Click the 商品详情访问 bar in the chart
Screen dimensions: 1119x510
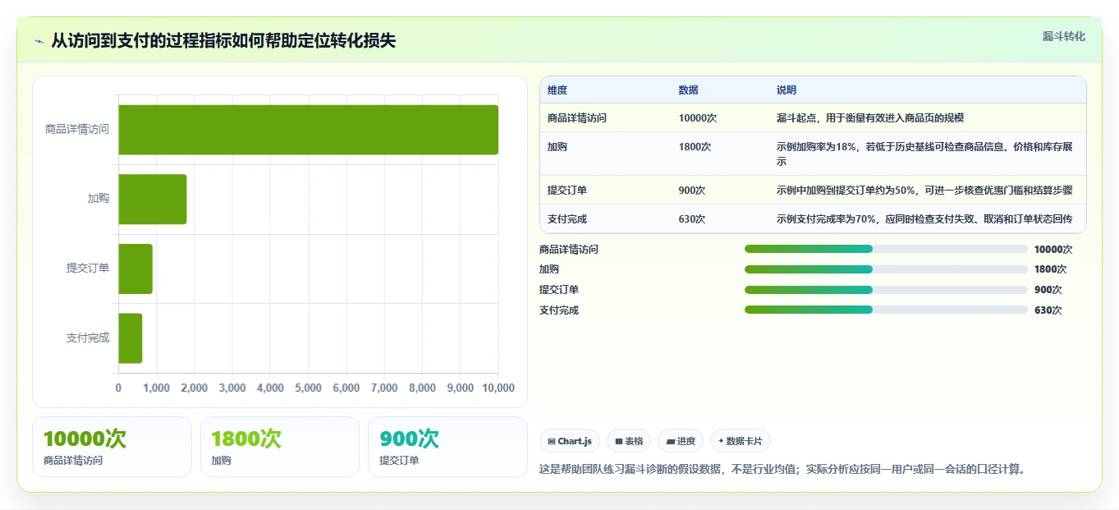pos(309,130)
